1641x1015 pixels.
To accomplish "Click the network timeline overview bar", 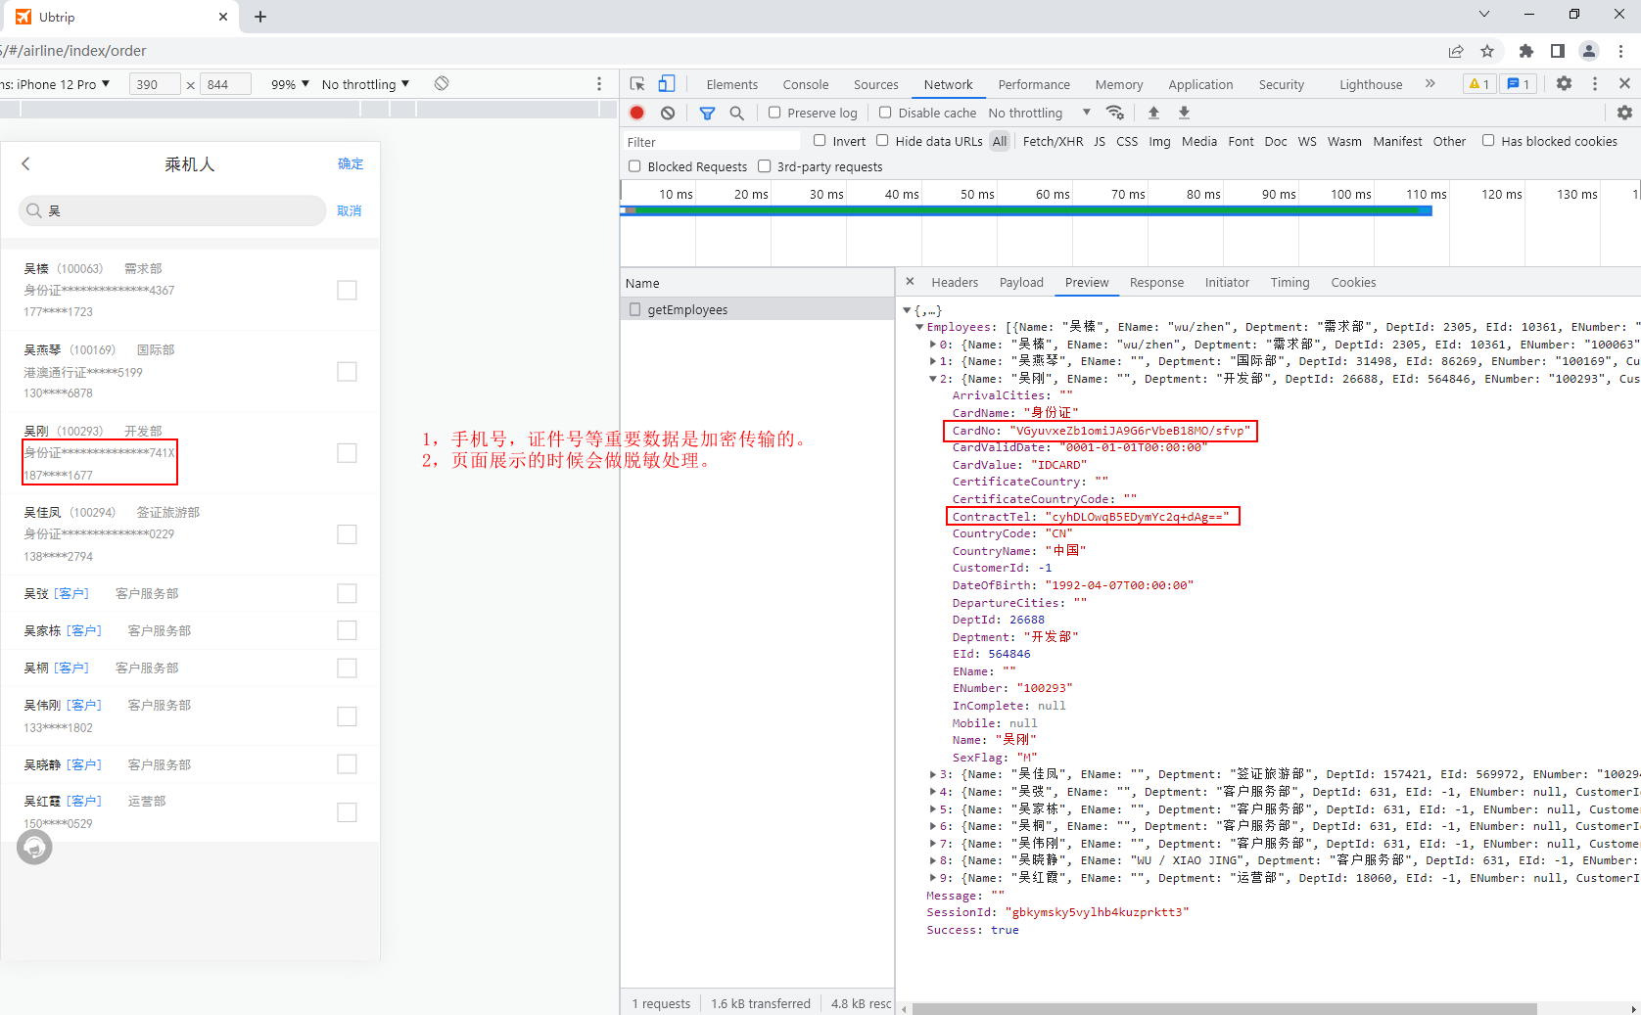I will tap(1026, 210).
